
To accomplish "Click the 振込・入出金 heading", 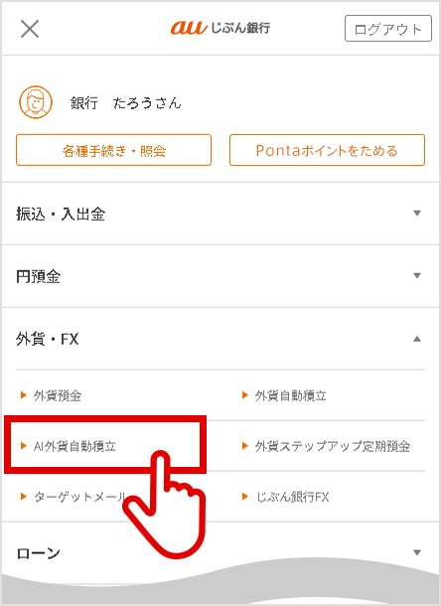I will (61, 214).
